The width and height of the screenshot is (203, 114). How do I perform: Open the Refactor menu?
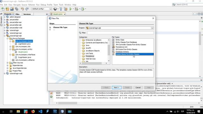(x=32, y=5)
